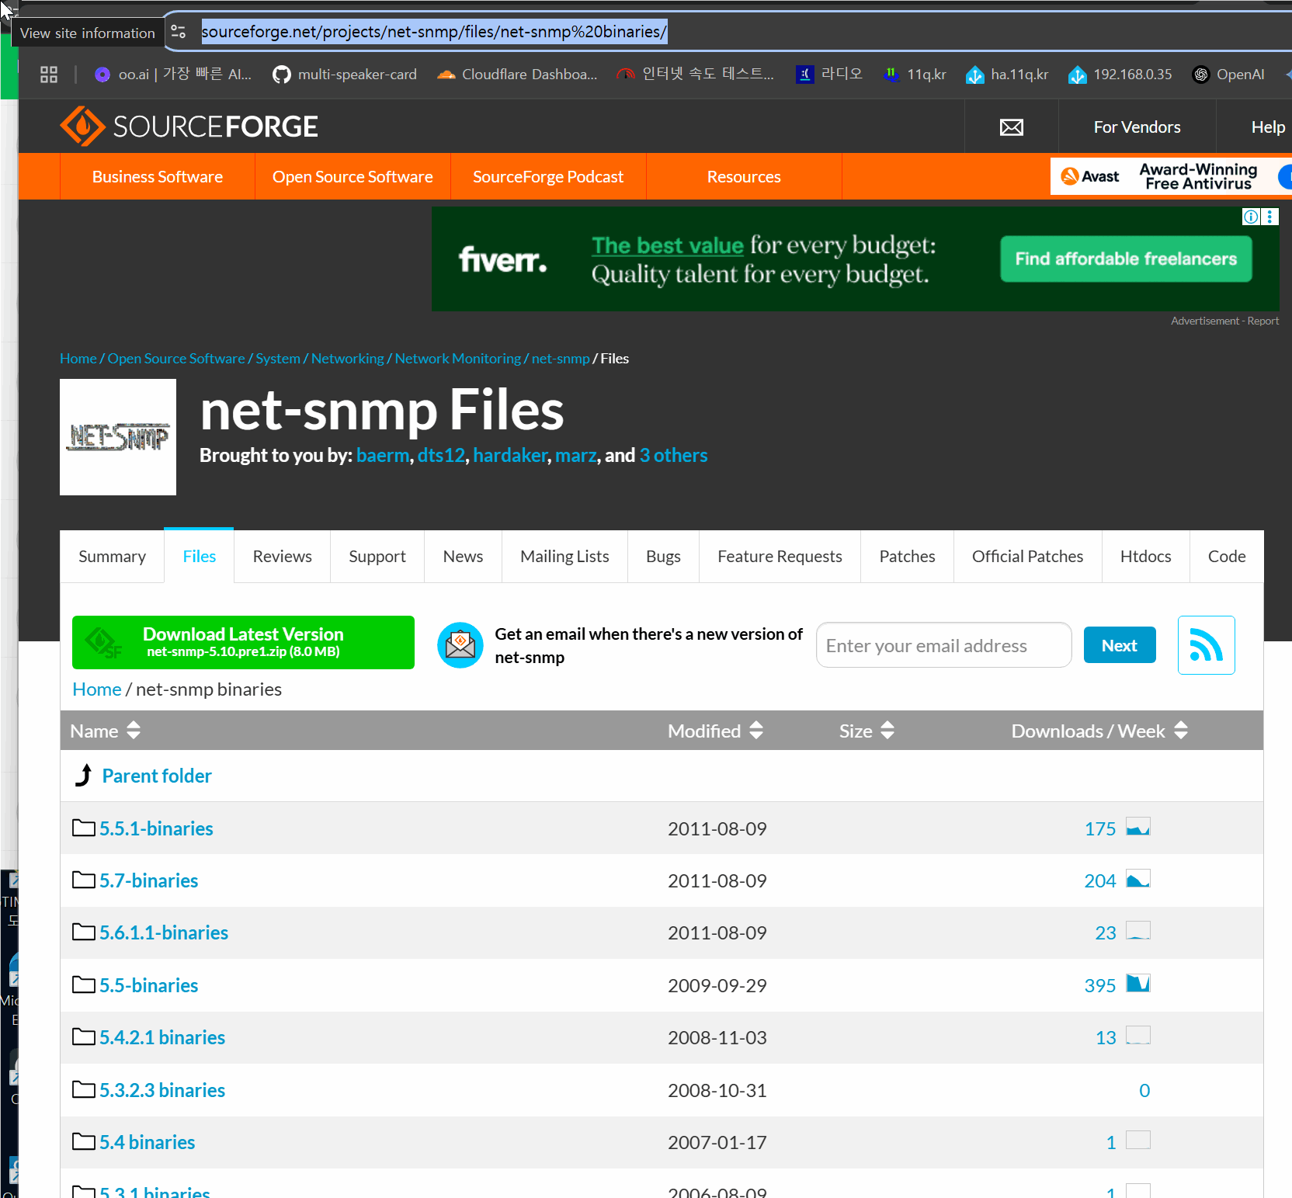Image resolution: width=1292 pixels, height=1198 pixels.
Task: Open the SourceForge Podcast menu item
Action: tap(548, 176)
